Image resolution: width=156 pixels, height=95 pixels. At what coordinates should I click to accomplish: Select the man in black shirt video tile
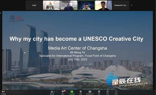point(103,5)
